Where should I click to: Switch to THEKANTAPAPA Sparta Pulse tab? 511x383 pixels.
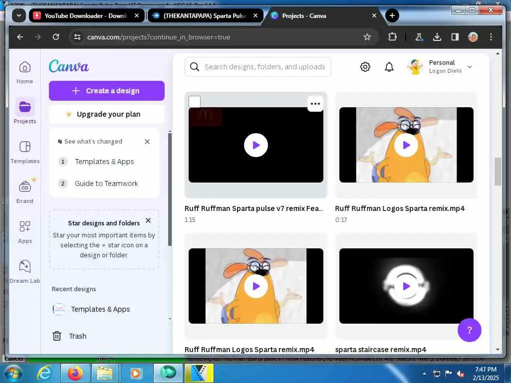tap(205, 15)
